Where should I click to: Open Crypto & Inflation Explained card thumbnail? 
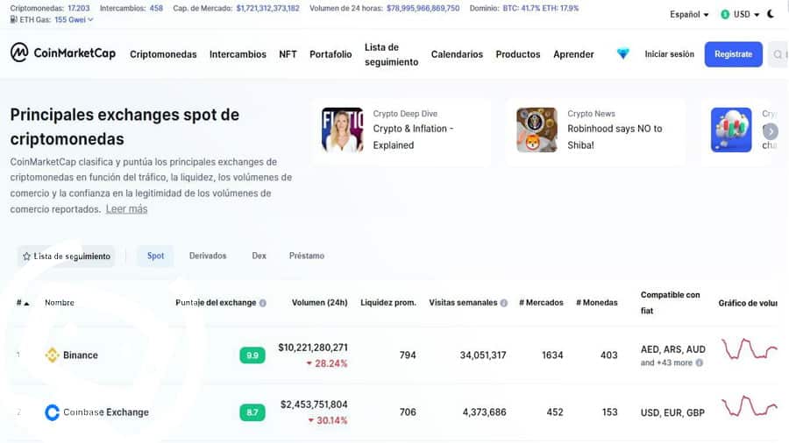pos(342,130)
